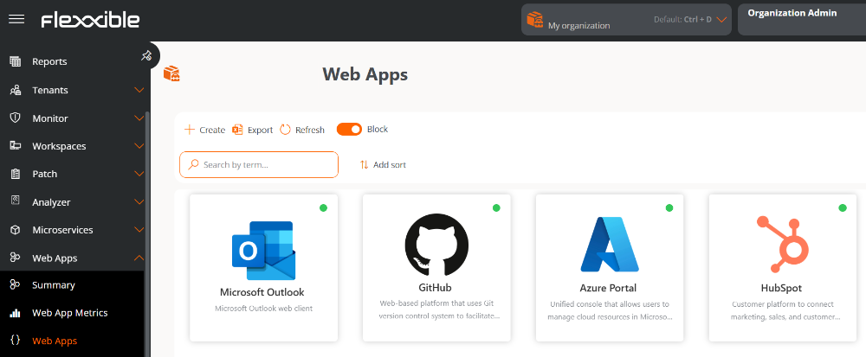Toggle the Block switch
The width and height of the screenshot is (866, 357).
pyautogui.click(x=349, y=129)
